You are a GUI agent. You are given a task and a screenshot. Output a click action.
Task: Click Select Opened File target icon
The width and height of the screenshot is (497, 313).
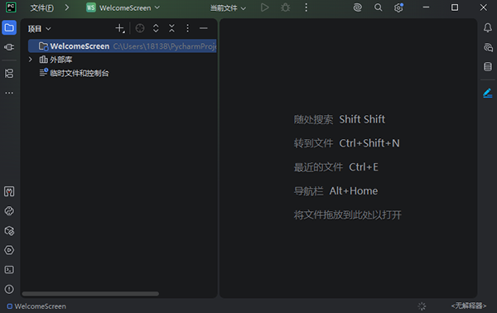pos(140,28)
